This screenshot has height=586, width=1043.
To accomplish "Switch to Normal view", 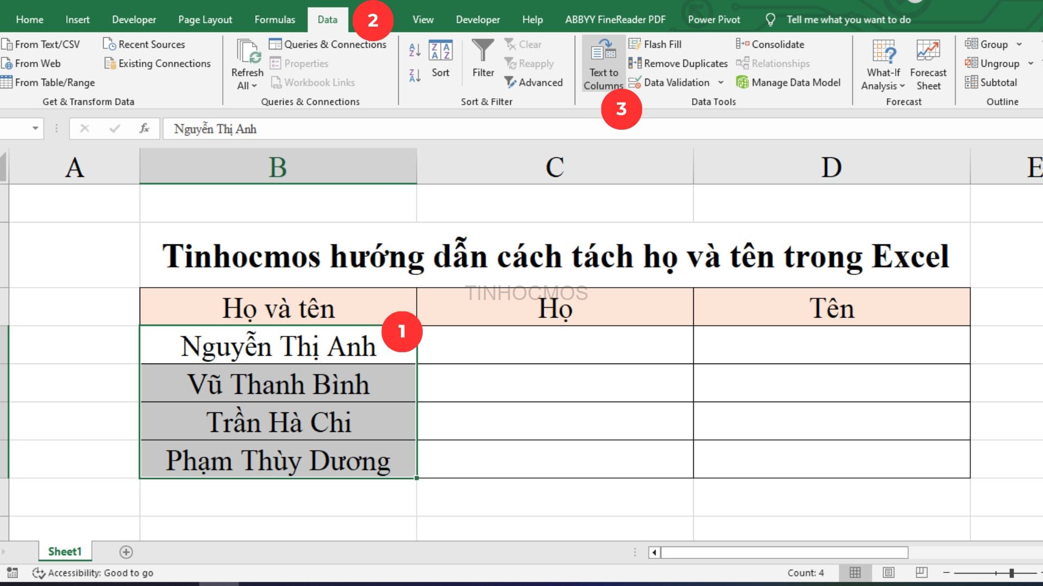I will click(855, 572).
